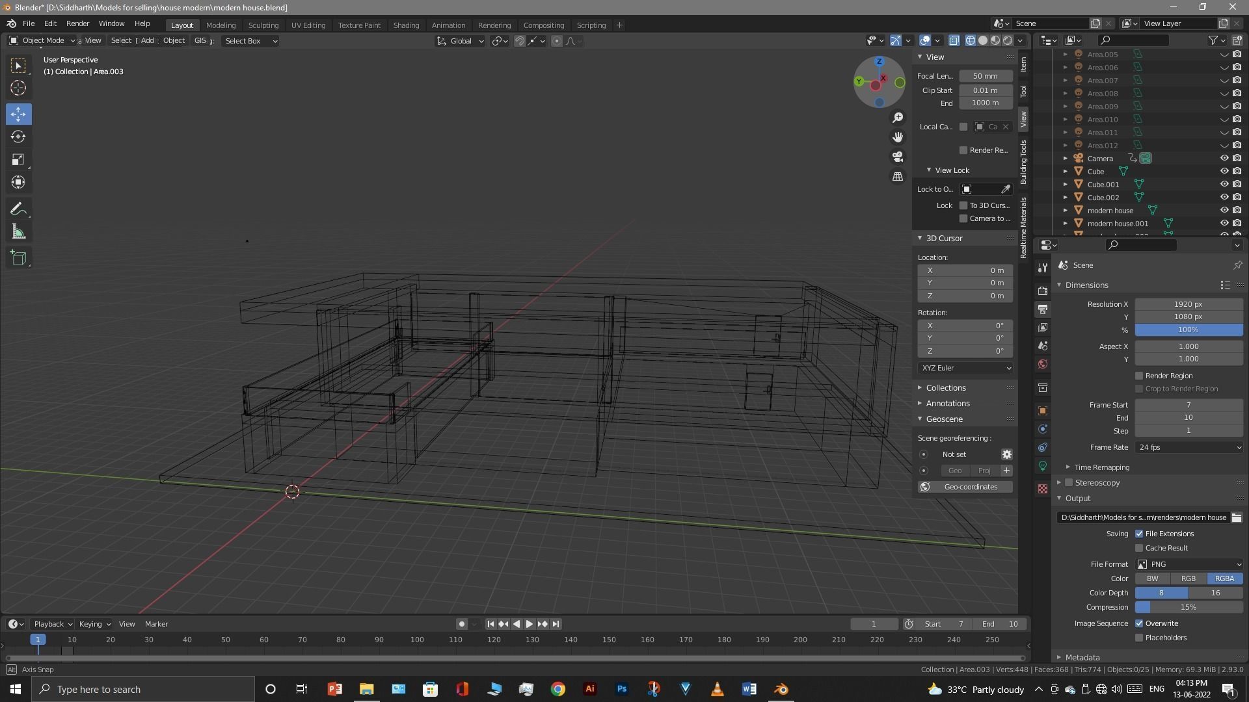This screenshot has width=1249, height=702.
Task: Toggle camera view icon in viewport
Action: (898, 157)
